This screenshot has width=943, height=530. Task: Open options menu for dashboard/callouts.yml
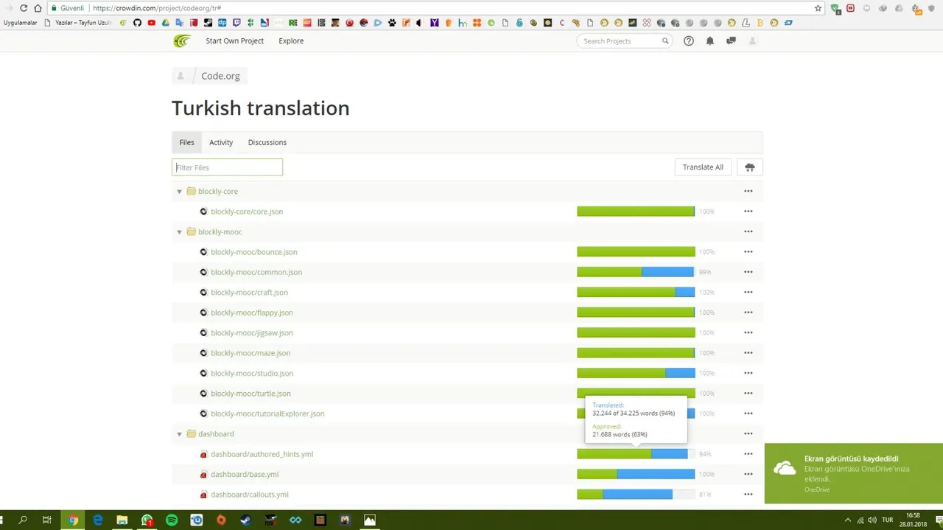click(749, 495)
